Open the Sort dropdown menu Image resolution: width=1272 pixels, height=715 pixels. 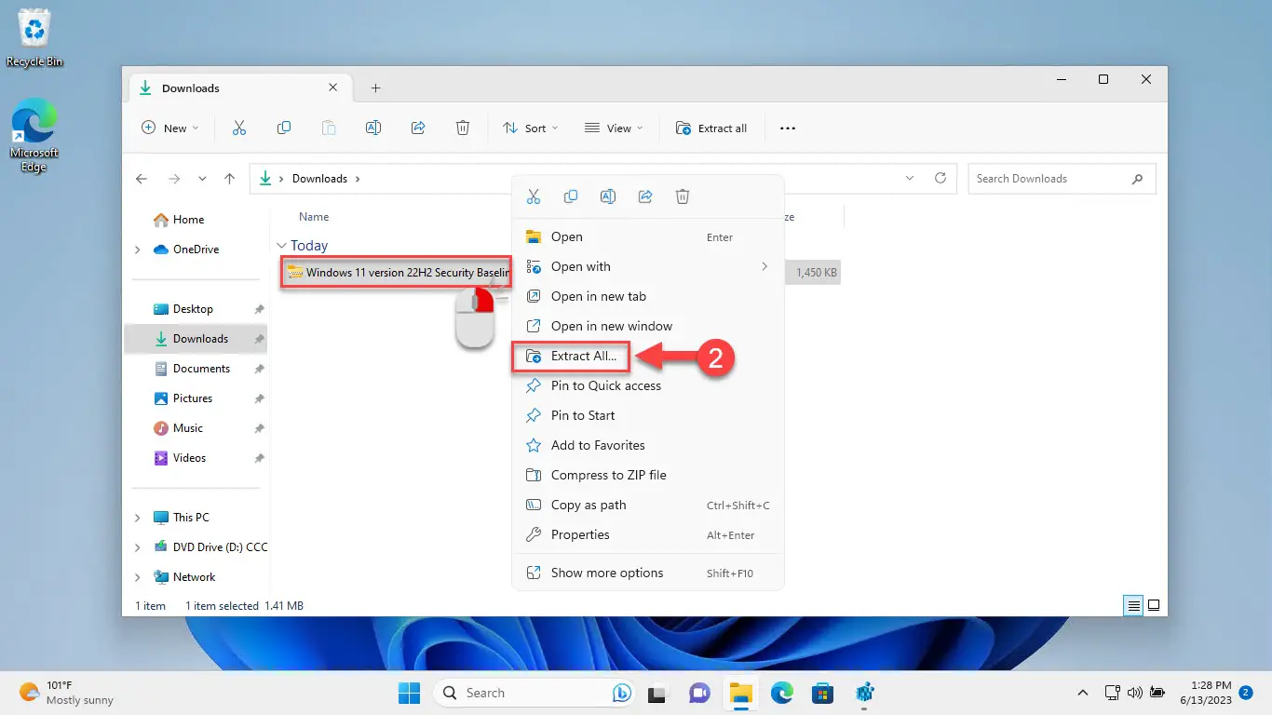[530, 128]
